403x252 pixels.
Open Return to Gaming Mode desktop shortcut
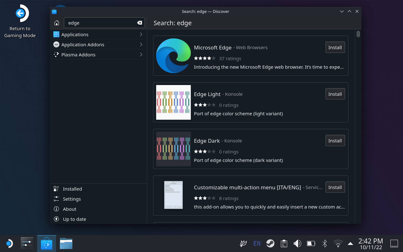coord(20,21)
